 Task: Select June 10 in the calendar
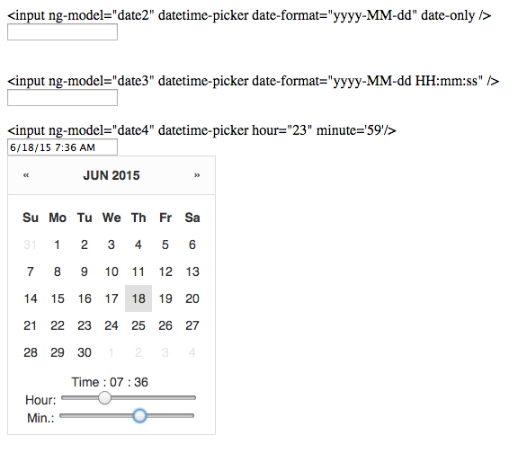click(112, 271)
